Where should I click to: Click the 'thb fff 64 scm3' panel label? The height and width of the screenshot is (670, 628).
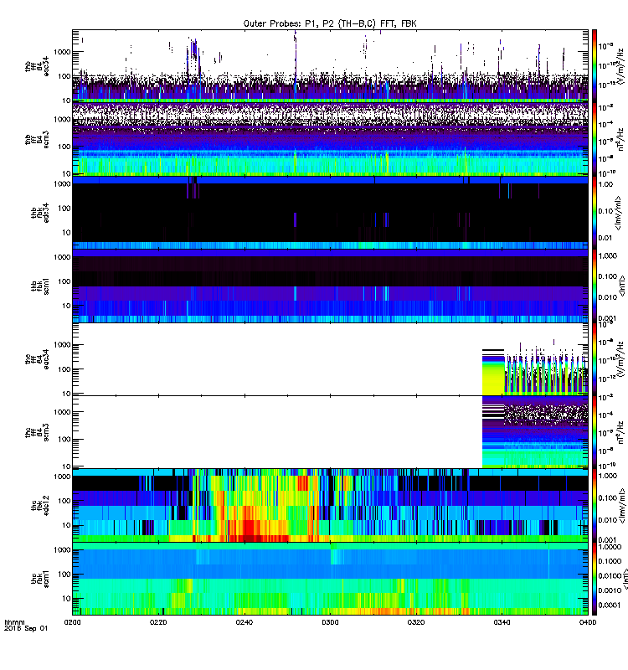[x=37, y=139]
